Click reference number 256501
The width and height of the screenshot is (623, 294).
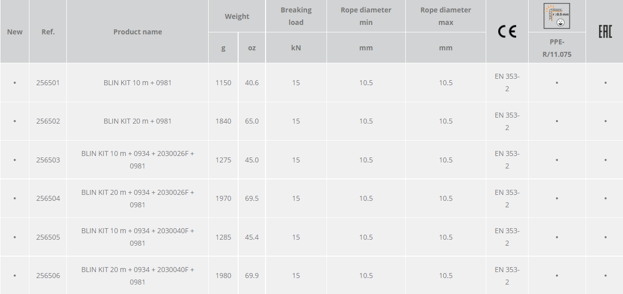pos(48,83)
